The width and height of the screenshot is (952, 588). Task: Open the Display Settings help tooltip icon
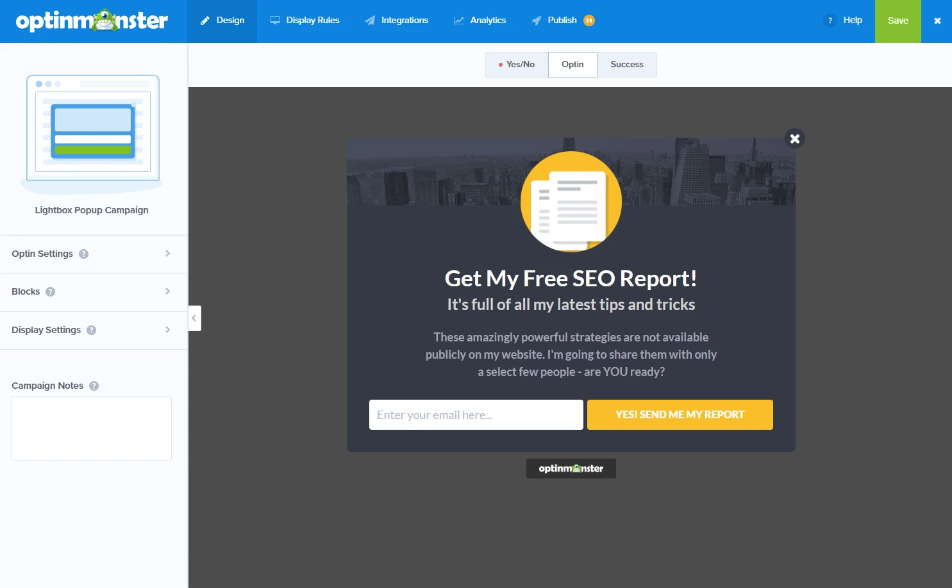[x=91, y=331]
